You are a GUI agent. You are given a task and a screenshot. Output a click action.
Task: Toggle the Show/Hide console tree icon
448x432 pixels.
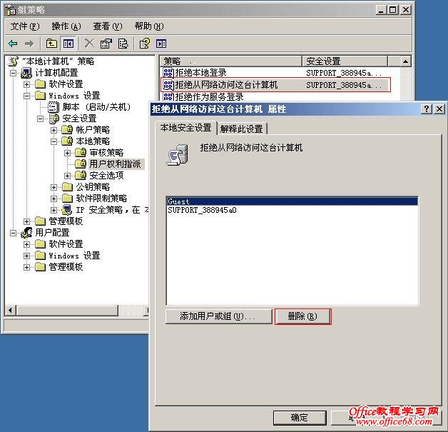click(x=68, y=44)
